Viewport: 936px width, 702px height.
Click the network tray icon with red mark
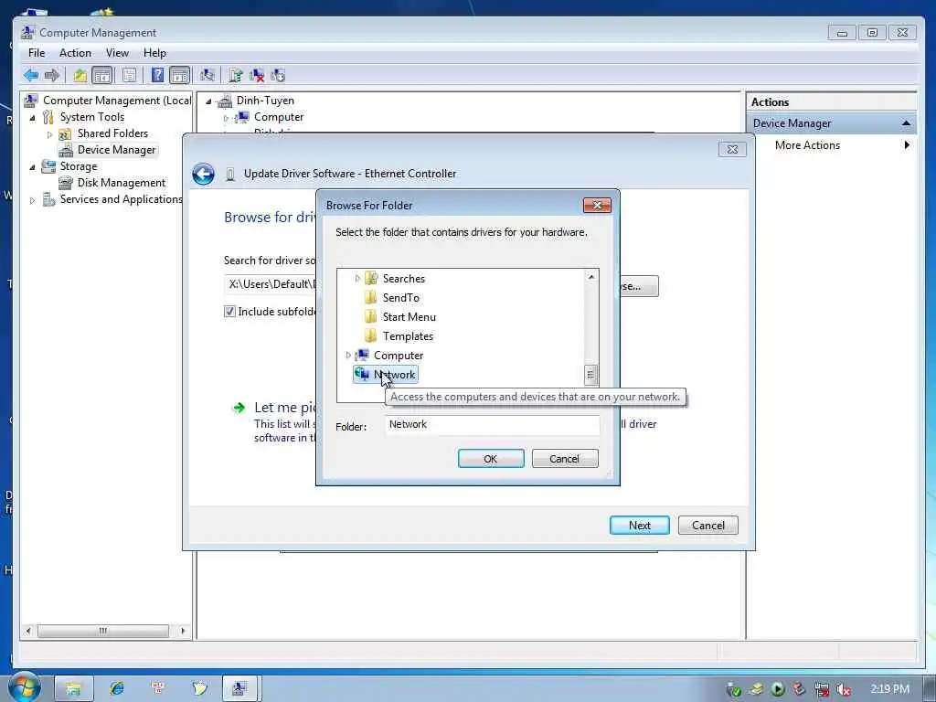(x=822, y=690)
